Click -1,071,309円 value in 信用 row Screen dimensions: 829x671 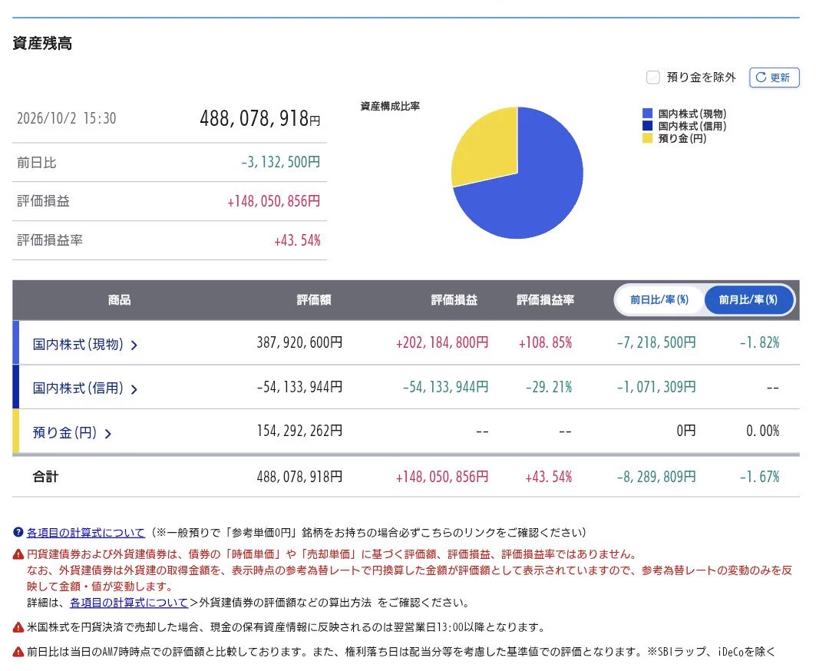coord(656,387)
